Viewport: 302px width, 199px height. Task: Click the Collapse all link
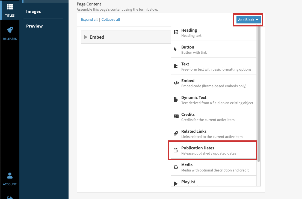point(111,19)
